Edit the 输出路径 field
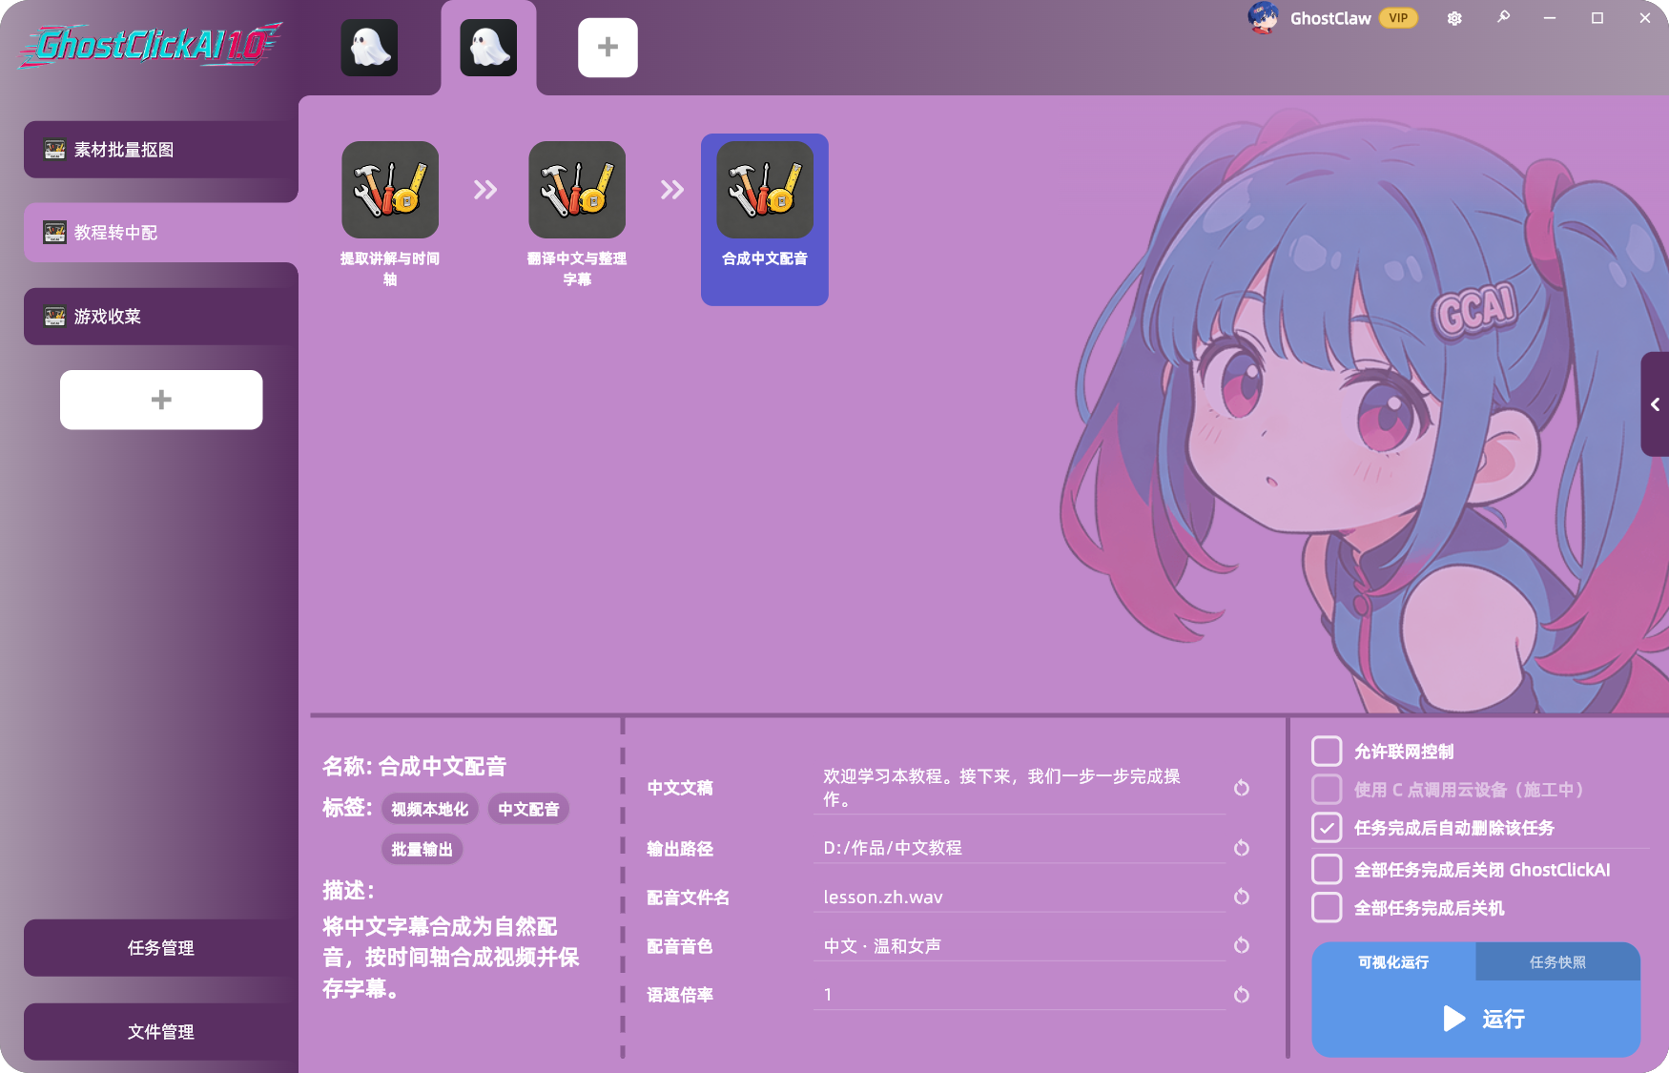 coord(1020,848)
